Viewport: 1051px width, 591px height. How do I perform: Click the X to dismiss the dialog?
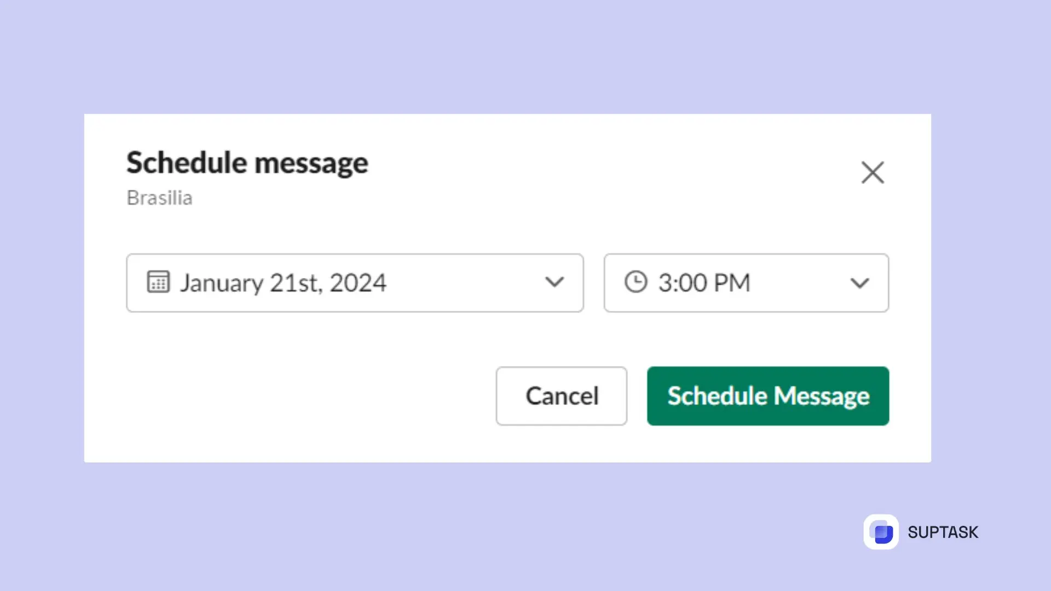[873, 172]
